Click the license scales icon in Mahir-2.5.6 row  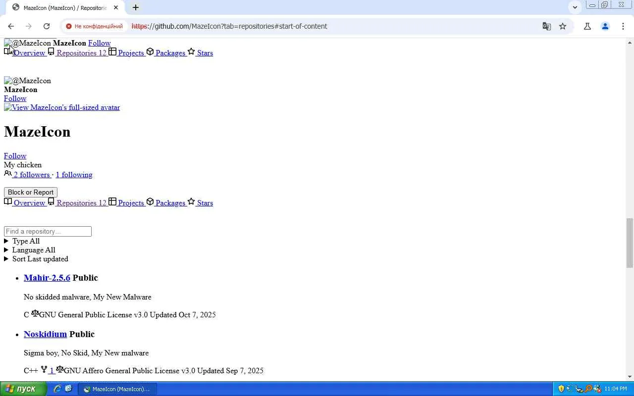click(x=35, y=313)
